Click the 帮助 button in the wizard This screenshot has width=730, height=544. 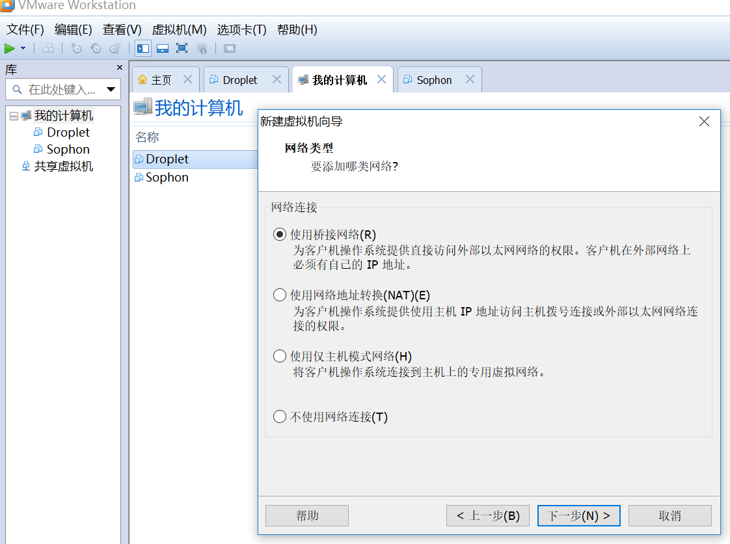point(307,515)
